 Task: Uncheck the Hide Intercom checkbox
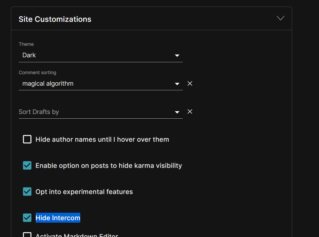tap(27, 218)
